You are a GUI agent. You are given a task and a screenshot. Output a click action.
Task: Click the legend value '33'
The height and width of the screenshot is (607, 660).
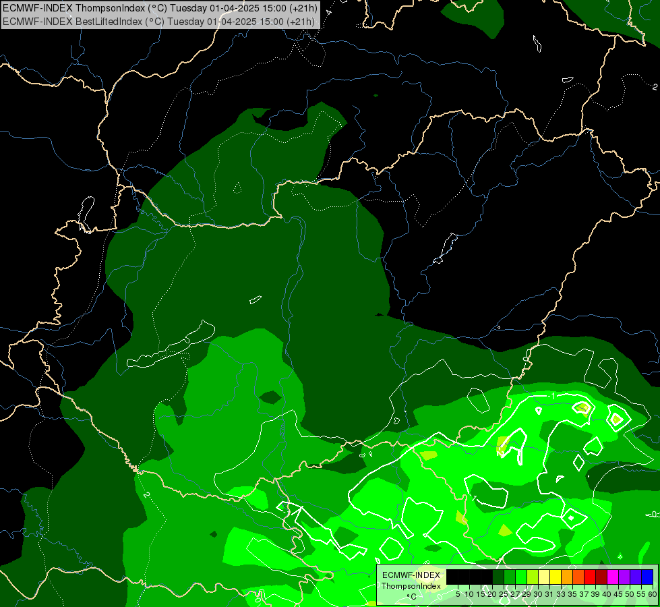561,594
